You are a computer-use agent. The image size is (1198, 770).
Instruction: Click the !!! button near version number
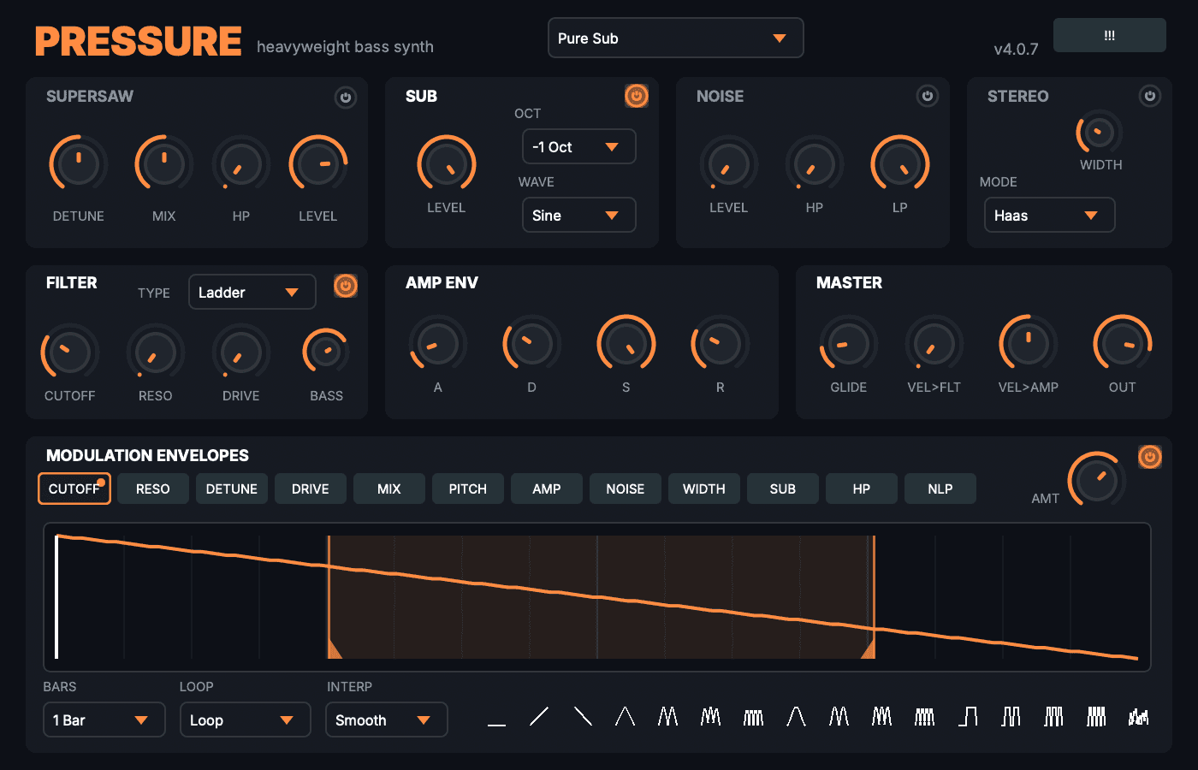[x=1109, y=36]
